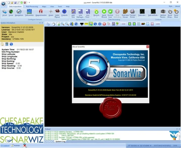This screenshot has height=148, width=181.
Task: Close the Output panel
Action: (179, 129)
